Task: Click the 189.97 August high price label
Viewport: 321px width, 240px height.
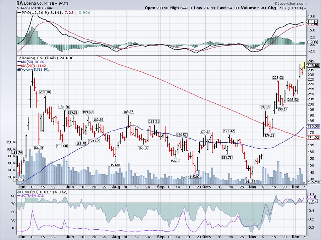Action: [128, 112]
